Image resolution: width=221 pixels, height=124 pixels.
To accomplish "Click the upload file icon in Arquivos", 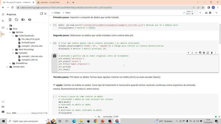I will click(x=10, y=20).
